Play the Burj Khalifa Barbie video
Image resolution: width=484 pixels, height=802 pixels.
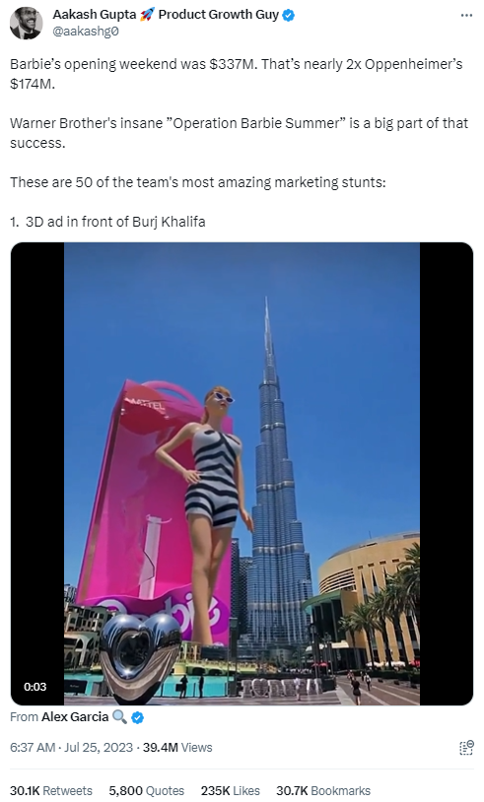[242, 474]
